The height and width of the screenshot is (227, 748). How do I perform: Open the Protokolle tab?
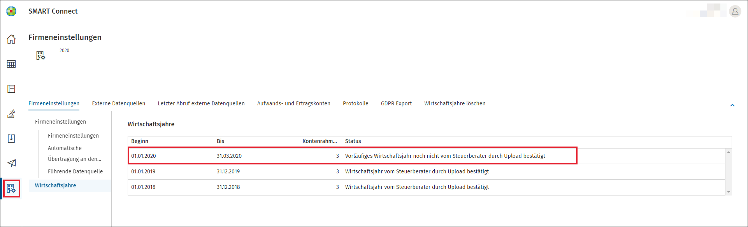click(355, 103)
